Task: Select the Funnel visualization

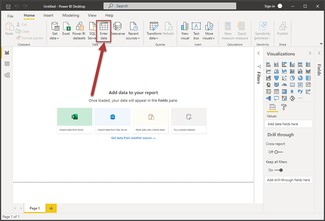Action: tap(276, 78)
